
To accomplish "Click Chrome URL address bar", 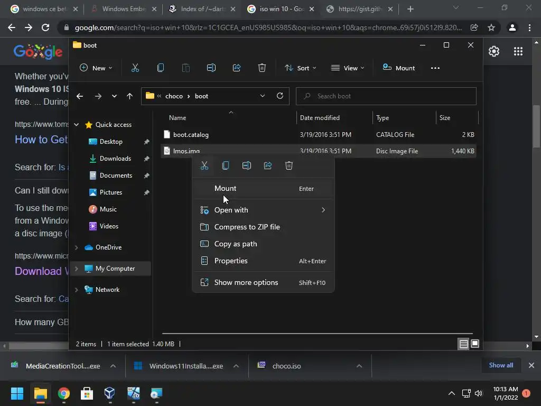I will point(268,27).
